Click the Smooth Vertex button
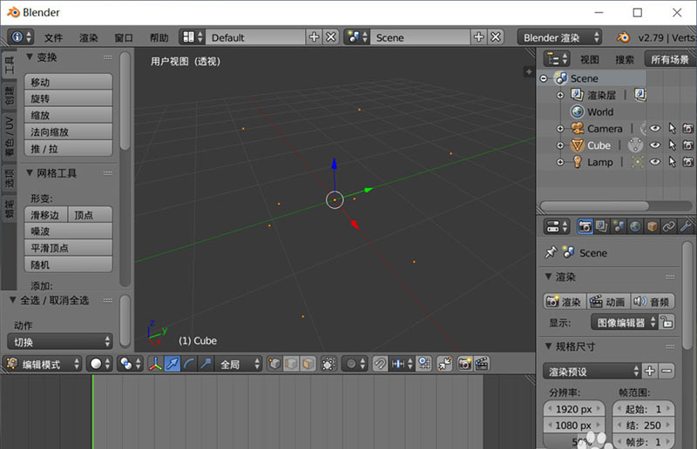This screenshot has height=449, width=697. tap(69, 248)
